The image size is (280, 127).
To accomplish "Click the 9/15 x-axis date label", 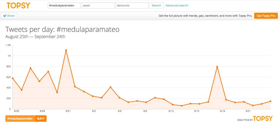I will click(x=197, y=111).
